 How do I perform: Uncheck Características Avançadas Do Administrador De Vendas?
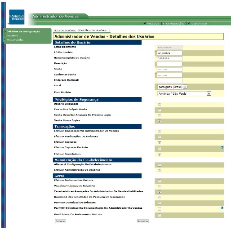[160, 192]
